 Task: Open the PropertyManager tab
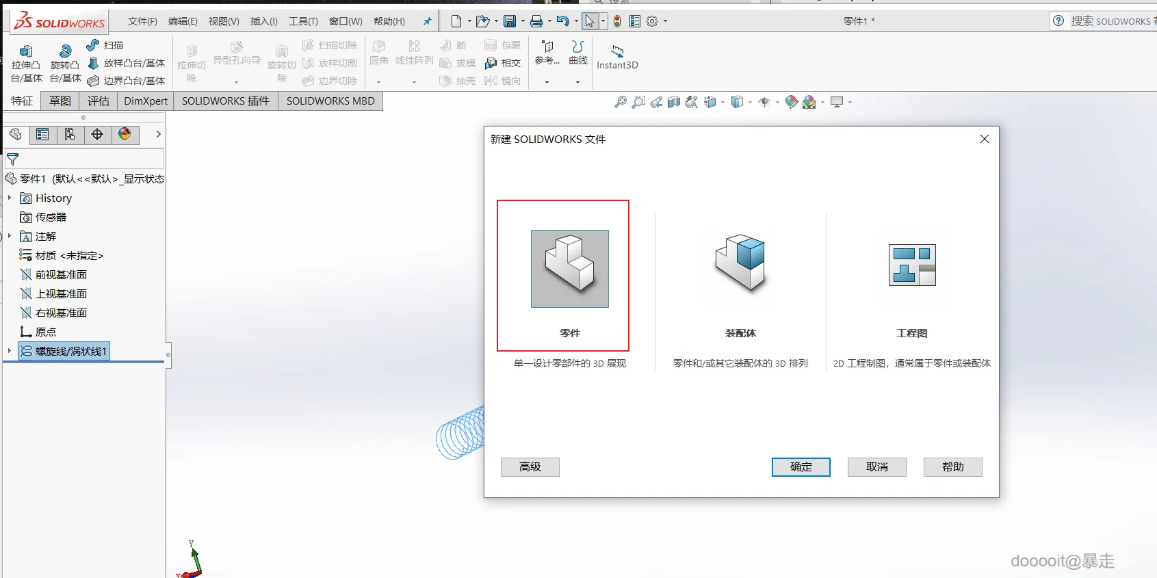click(x=42, y=134)
